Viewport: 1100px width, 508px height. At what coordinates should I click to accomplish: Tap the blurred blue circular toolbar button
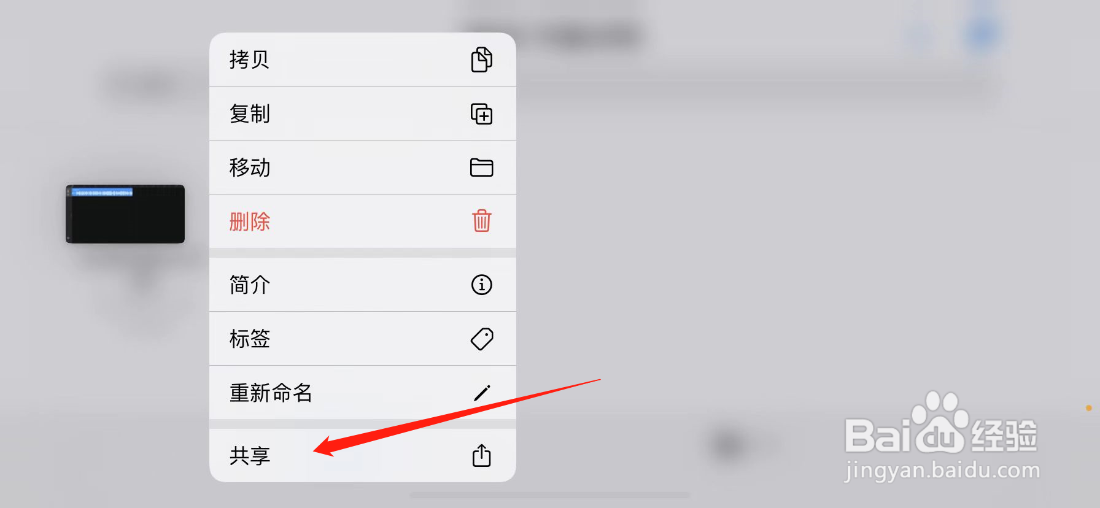coord(982,32)
